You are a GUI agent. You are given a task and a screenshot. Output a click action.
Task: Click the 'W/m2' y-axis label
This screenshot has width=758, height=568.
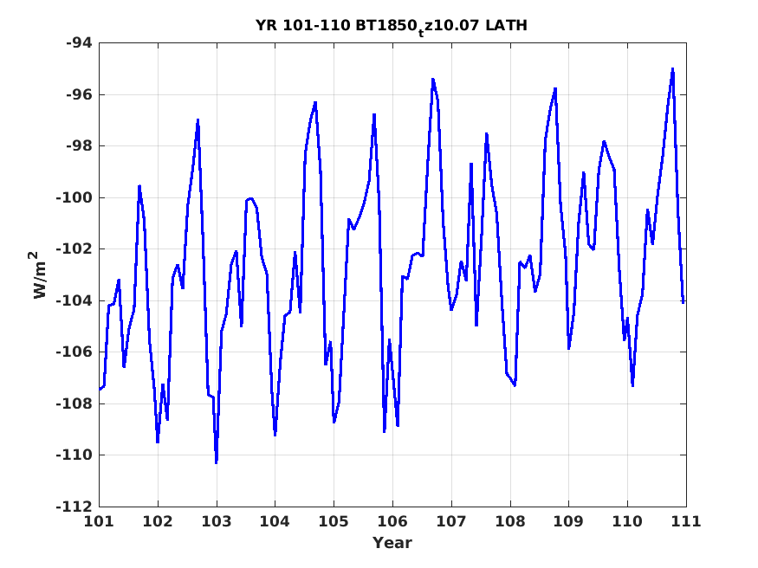click(x=39, y=274)
